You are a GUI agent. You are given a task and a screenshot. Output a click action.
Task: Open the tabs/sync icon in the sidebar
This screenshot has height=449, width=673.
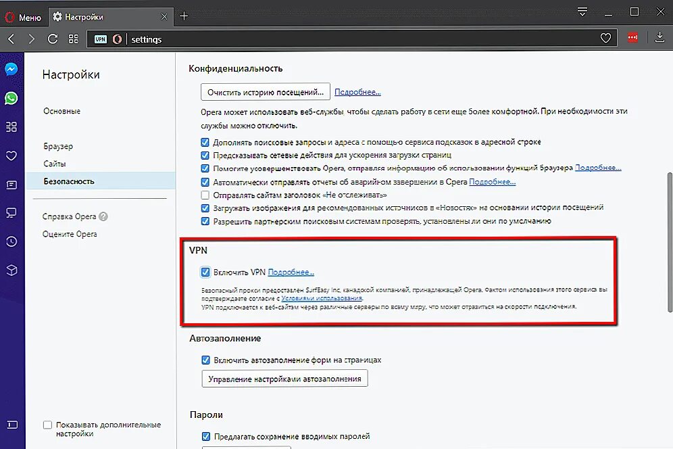[11, 213]
